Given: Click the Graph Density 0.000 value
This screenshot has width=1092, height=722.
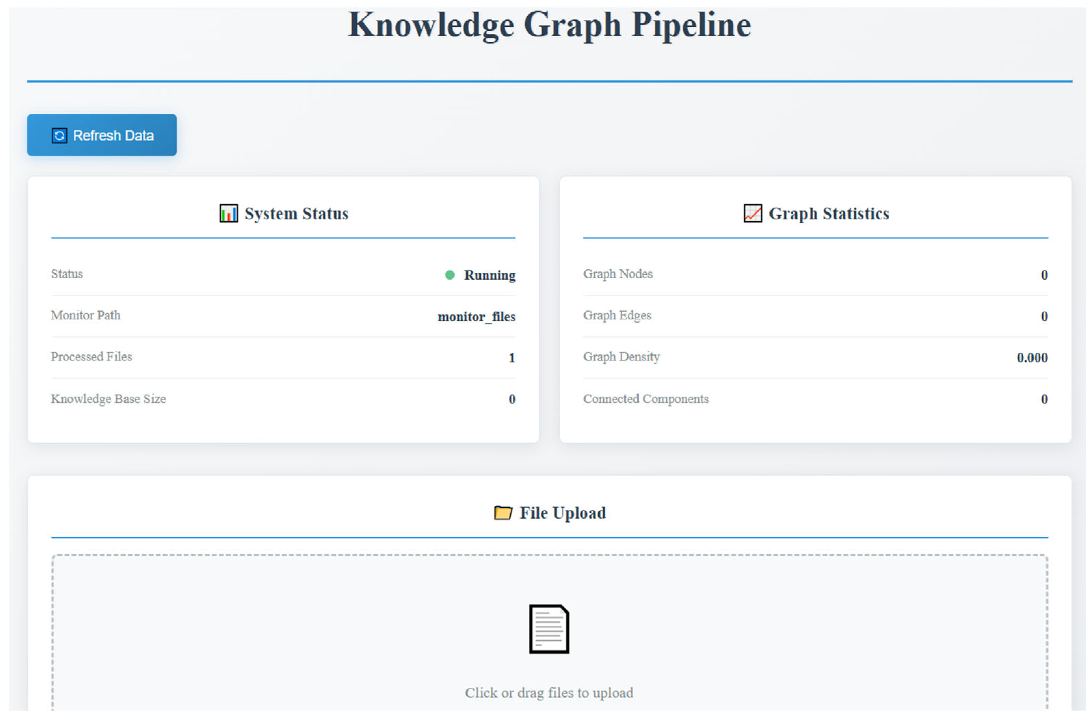Looking at the screenshot, I should (x=1032, y=358).
